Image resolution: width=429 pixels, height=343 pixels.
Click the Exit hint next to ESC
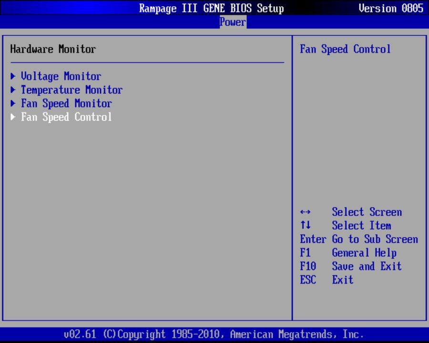tap(343, 280)
